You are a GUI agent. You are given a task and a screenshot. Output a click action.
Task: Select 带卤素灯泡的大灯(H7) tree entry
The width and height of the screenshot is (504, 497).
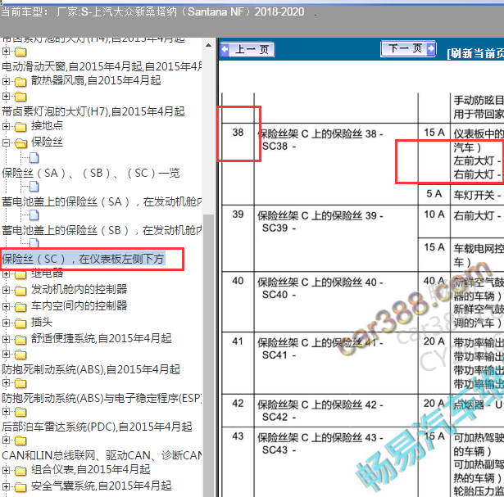coord(93,111)
